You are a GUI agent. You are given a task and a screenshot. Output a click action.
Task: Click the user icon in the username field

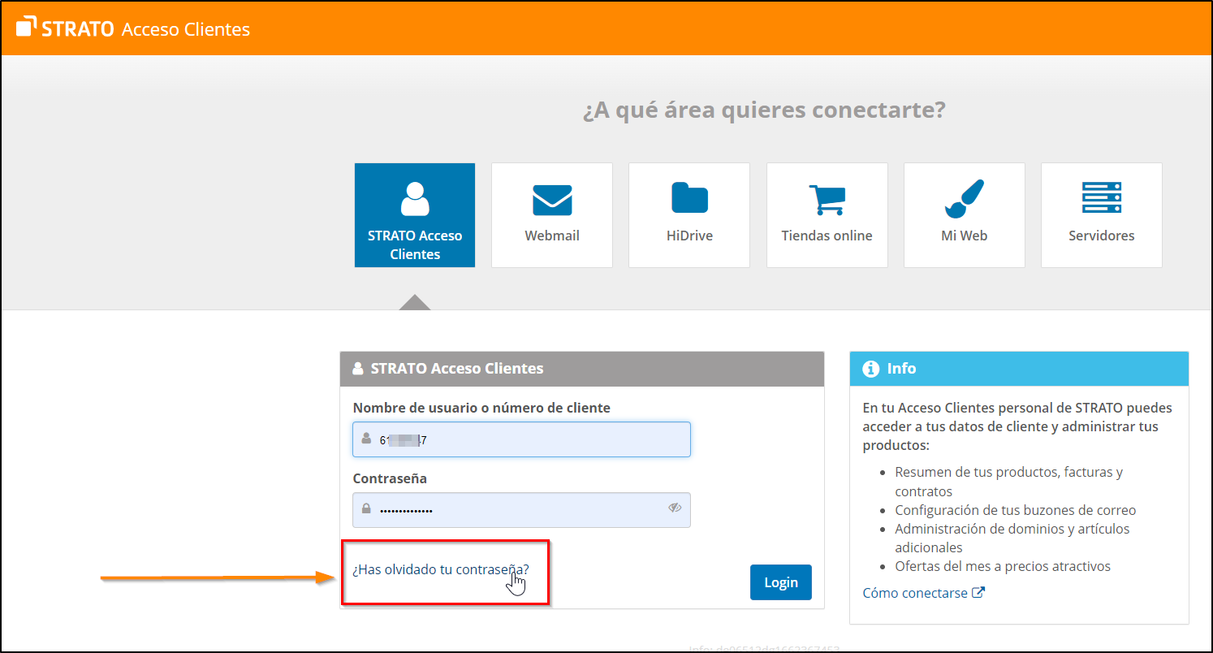366,439
